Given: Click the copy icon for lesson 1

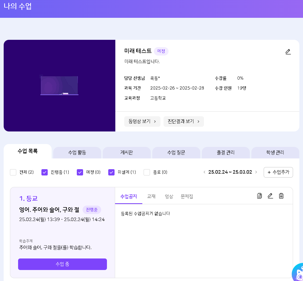Looking at the screenshot, I should coord(259,196).
